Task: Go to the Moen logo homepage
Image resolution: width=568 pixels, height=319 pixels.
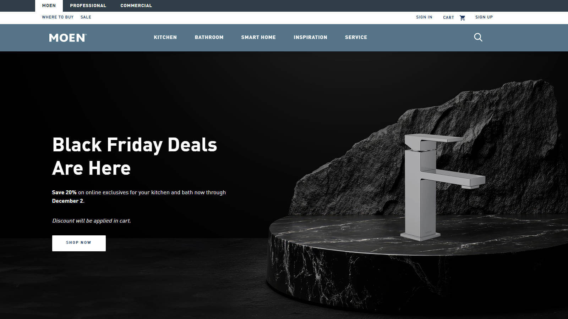Action: coord(68,38)
